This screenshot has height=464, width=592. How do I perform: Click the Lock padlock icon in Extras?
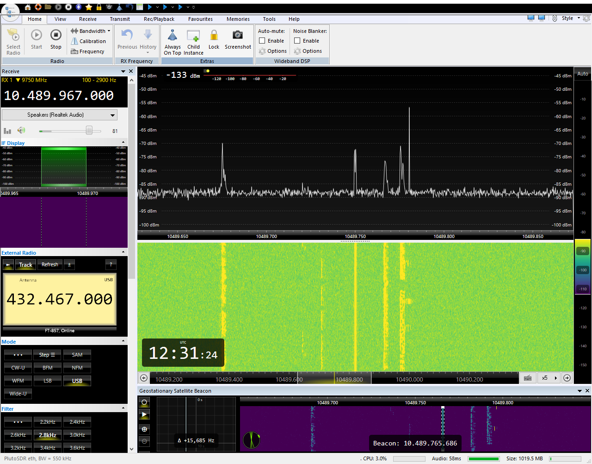(214, 36)
